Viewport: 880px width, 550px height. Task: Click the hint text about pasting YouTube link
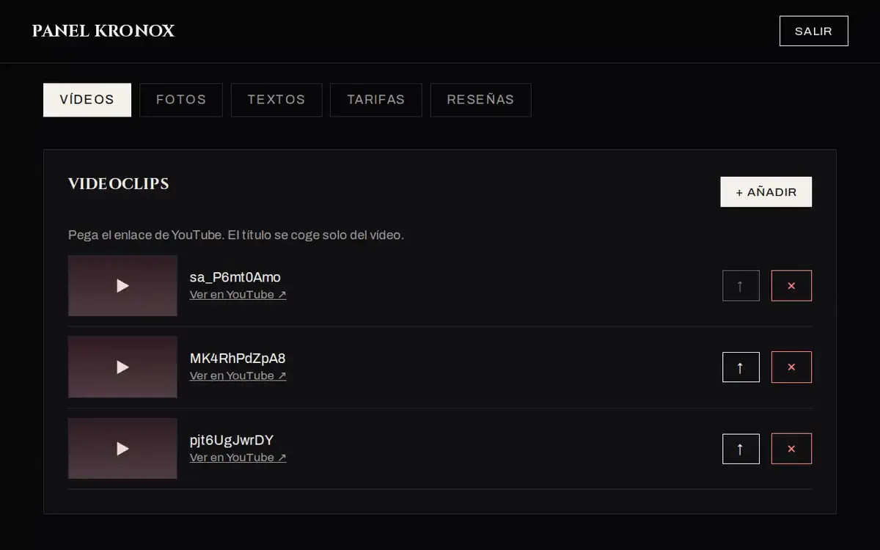[x=236, y=235]
